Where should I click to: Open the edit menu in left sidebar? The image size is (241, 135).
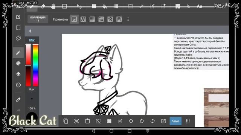18,17
